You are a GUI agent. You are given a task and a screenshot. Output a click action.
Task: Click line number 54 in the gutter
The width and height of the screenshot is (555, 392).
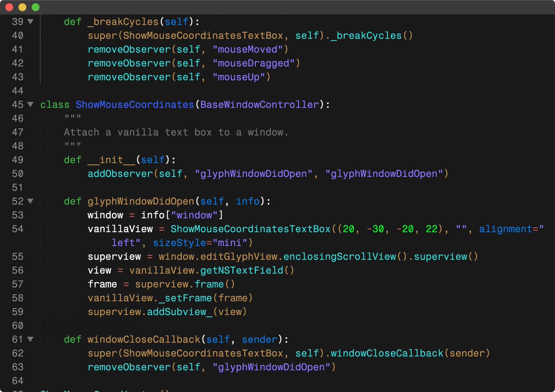click(18, 229)
